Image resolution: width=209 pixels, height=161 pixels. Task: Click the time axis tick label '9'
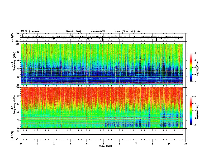click(x=169, y=144)
